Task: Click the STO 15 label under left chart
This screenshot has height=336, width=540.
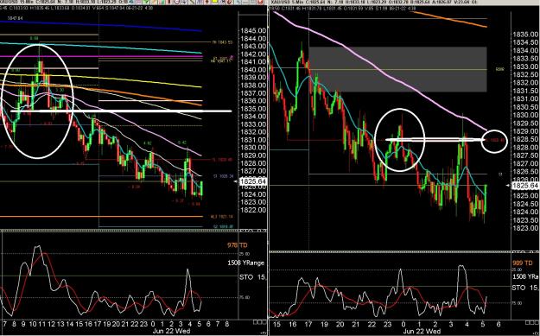Action: click(x=253, y=276)
